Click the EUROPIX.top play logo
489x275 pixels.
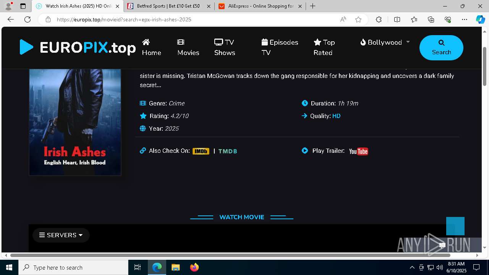pos(78,47)
